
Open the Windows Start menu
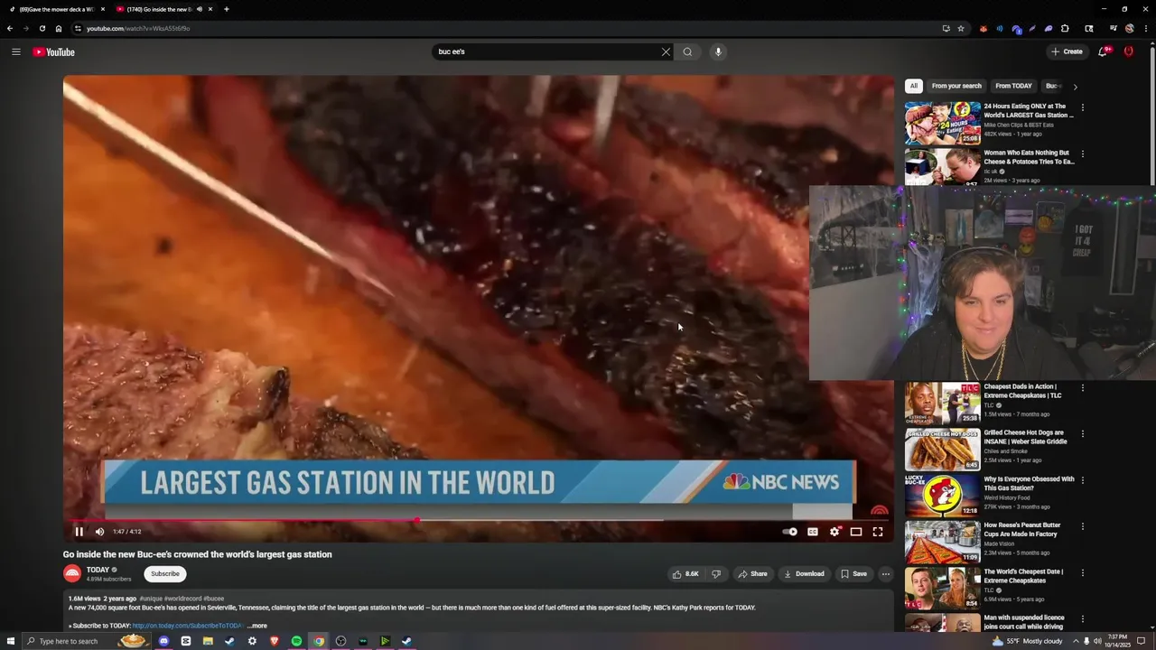10,641
